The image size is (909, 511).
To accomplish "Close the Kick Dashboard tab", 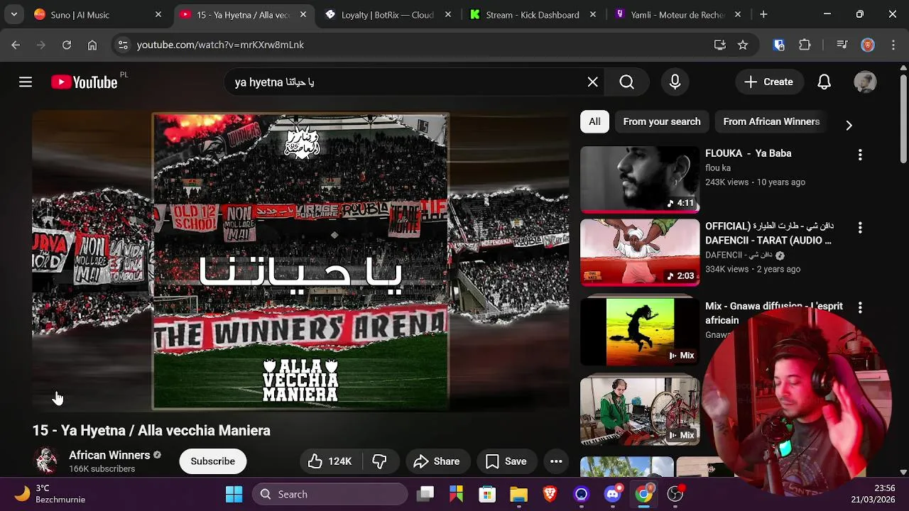I will (592, 14).
